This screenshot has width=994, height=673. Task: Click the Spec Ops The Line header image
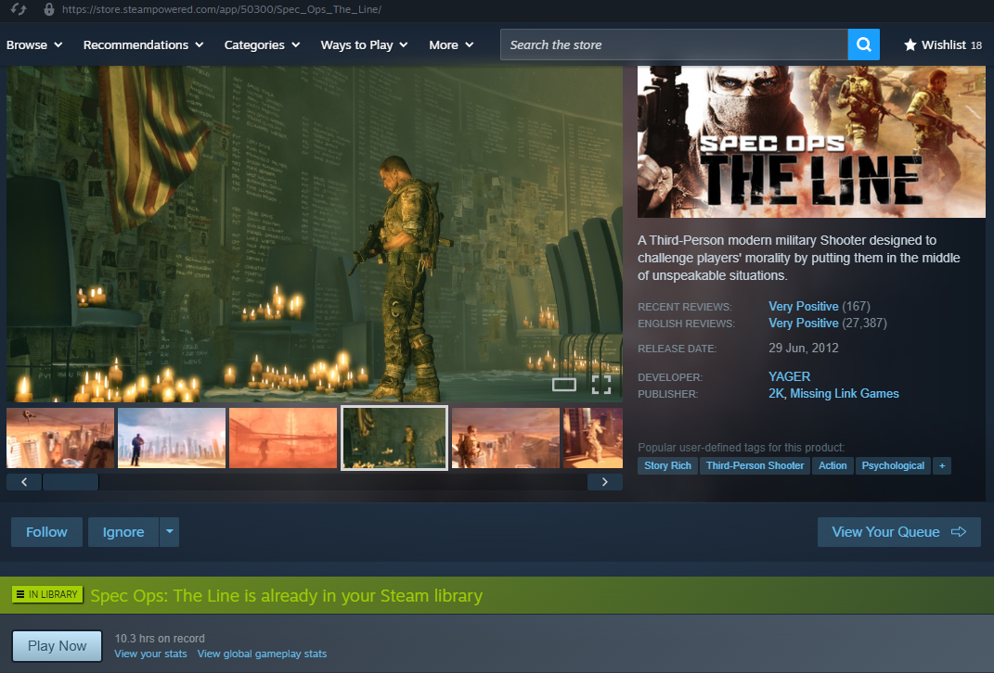pyautogui.click(x=811, y=142)
